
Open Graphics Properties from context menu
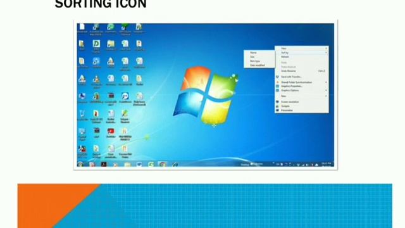(302, 86)
